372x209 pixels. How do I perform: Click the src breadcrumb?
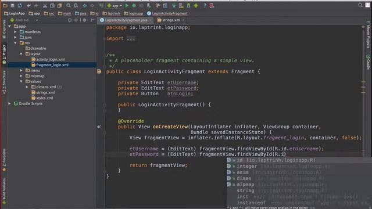(x=49, y=13)
